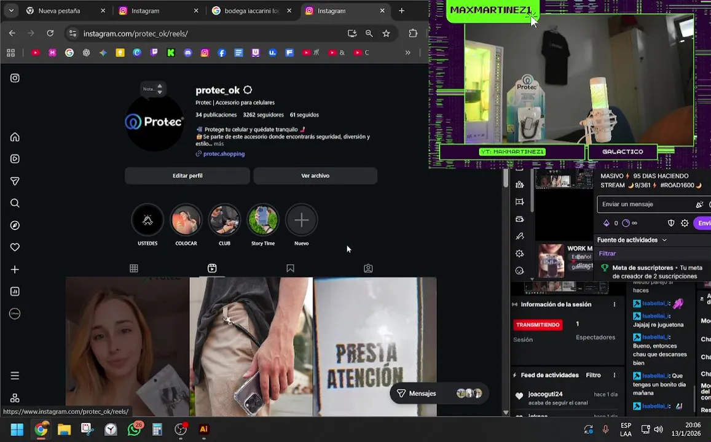The width and height of the screenshot is (711, 442).
Task: Open the Search magnifier in Instagram sidebar
Action: pyautogui.click(x=15, y=203)
